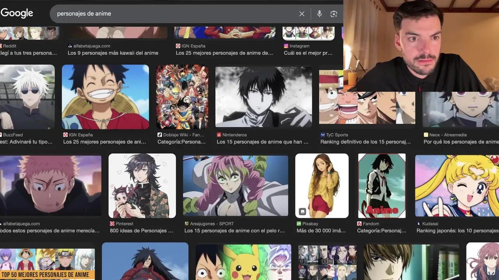Open 'Más de 30 000 imá...' Pixabay link

click(x=321, y=231)
